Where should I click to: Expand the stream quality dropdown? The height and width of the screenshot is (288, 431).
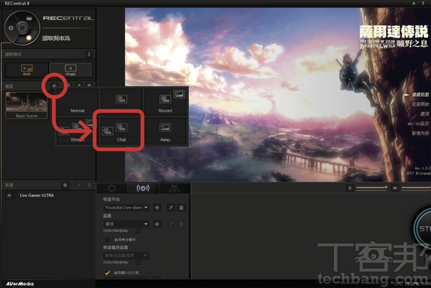(x=126, y=223)
